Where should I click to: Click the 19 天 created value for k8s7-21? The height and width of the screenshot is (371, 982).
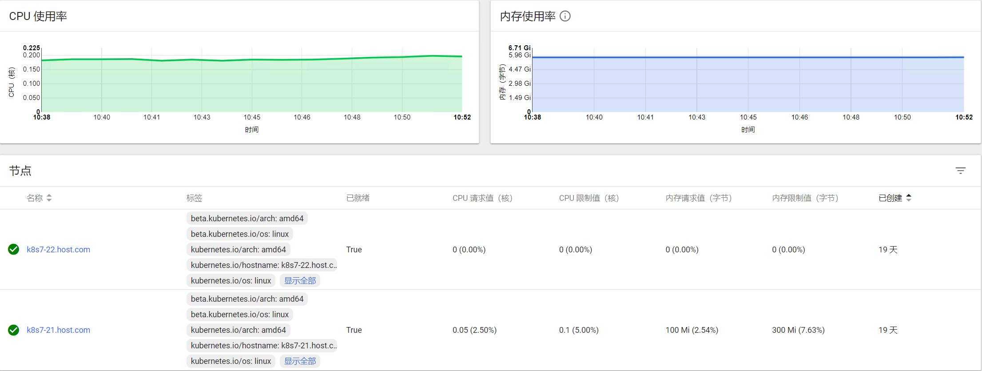(x=888, y=330)
